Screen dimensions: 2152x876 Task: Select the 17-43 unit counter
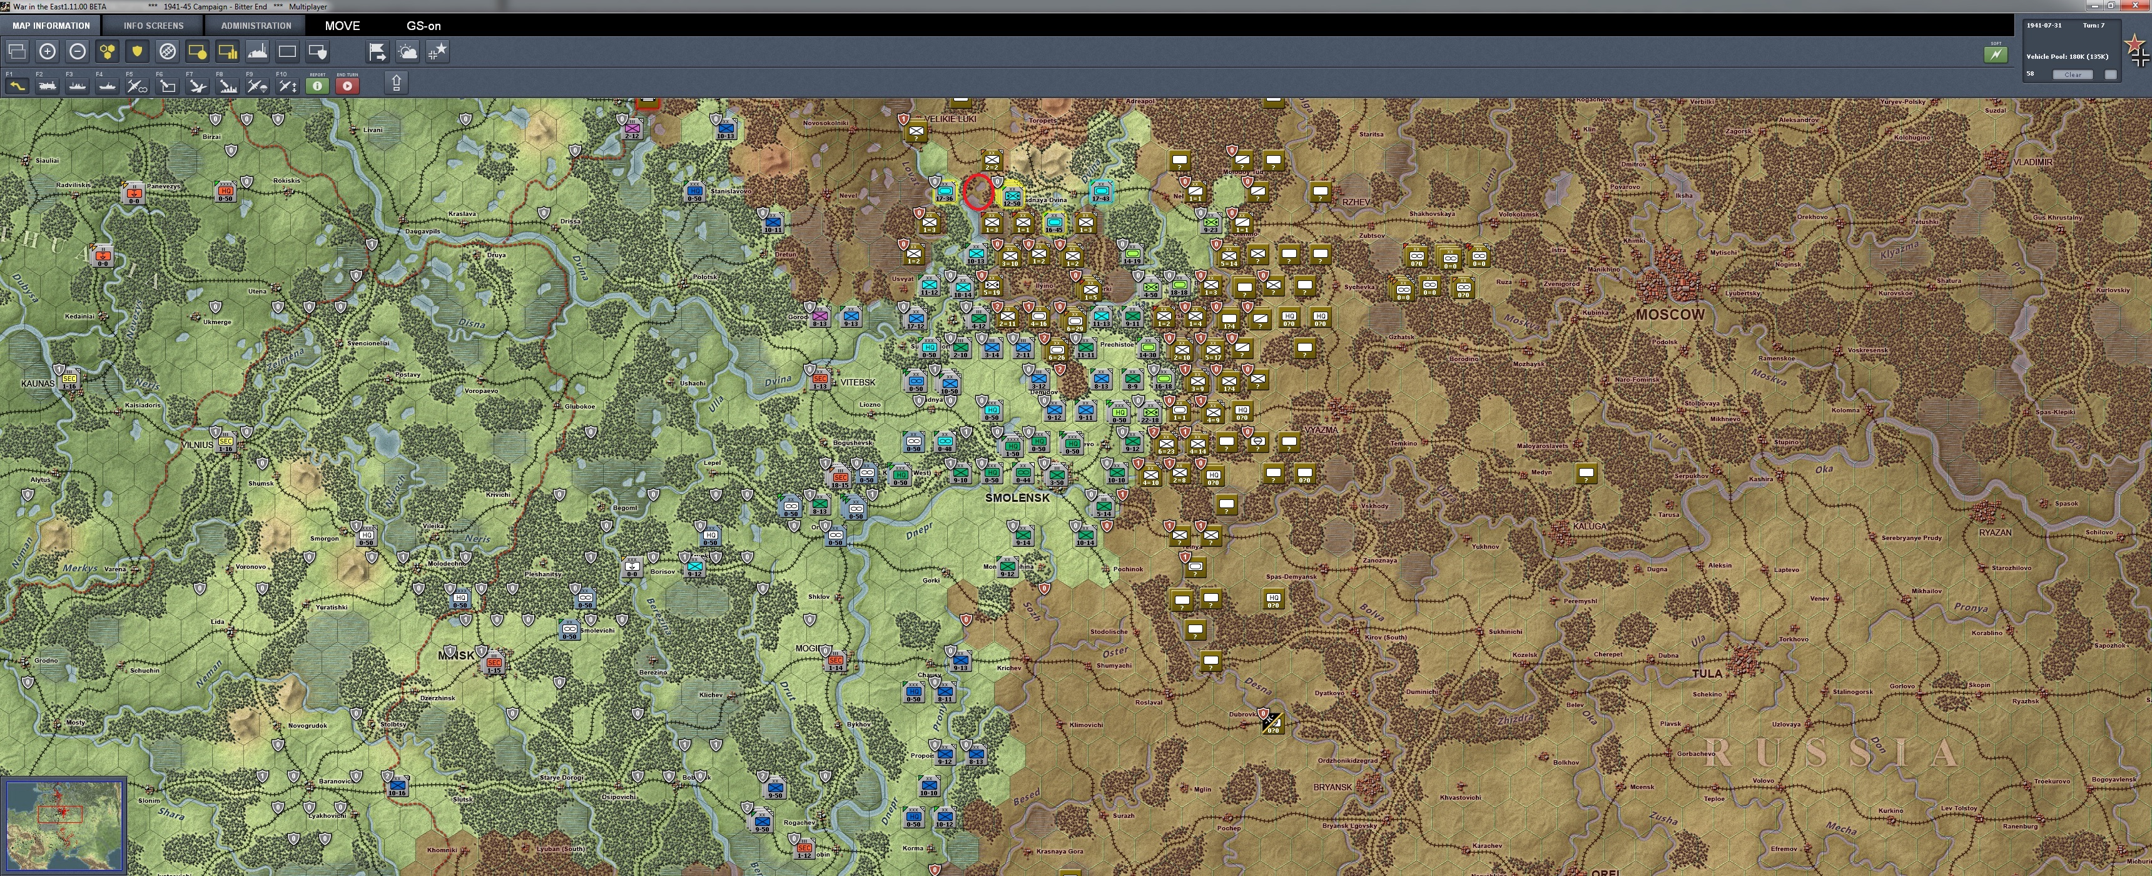[1101, 192]
